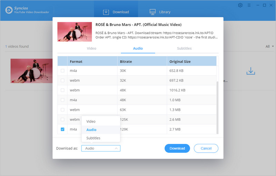The height and width of the screenshot is (176, 276).
Task: Click the blue Download button
Action: tap(177, 148)
